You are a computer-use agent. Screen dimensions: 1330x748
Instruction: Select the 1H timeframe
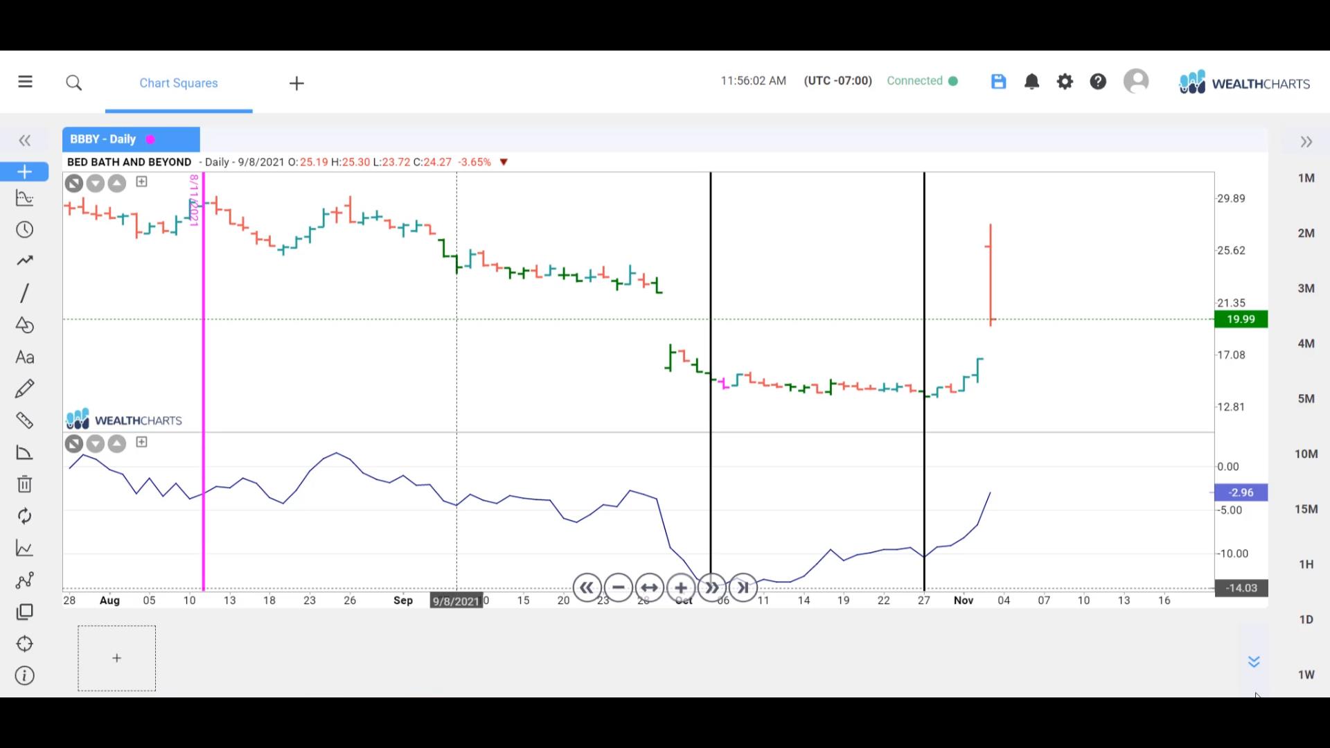pyautogui.click(x=1306, y=564)
